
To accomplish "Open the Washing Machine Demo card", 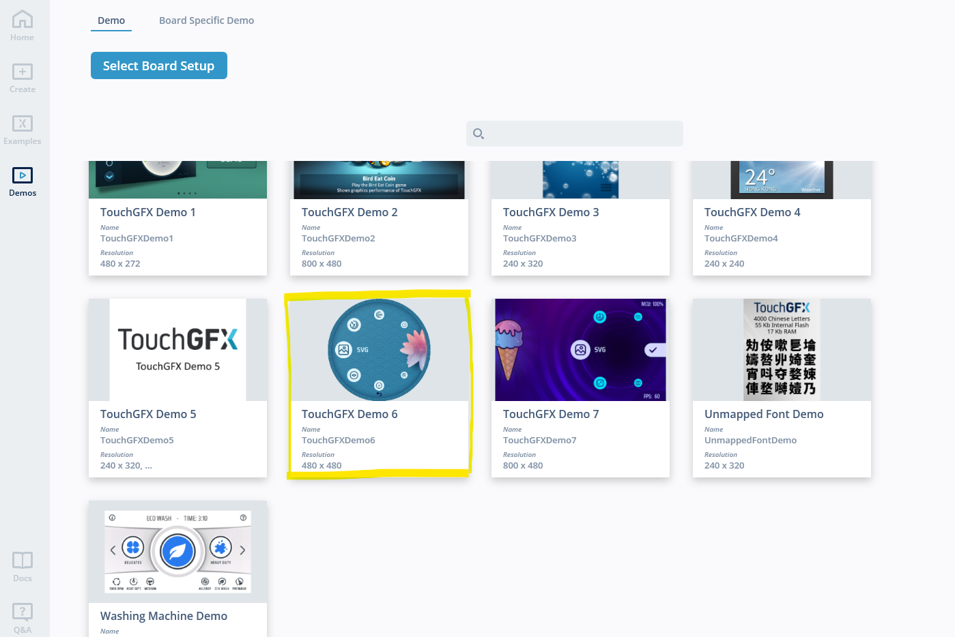I will coord(177,552).
